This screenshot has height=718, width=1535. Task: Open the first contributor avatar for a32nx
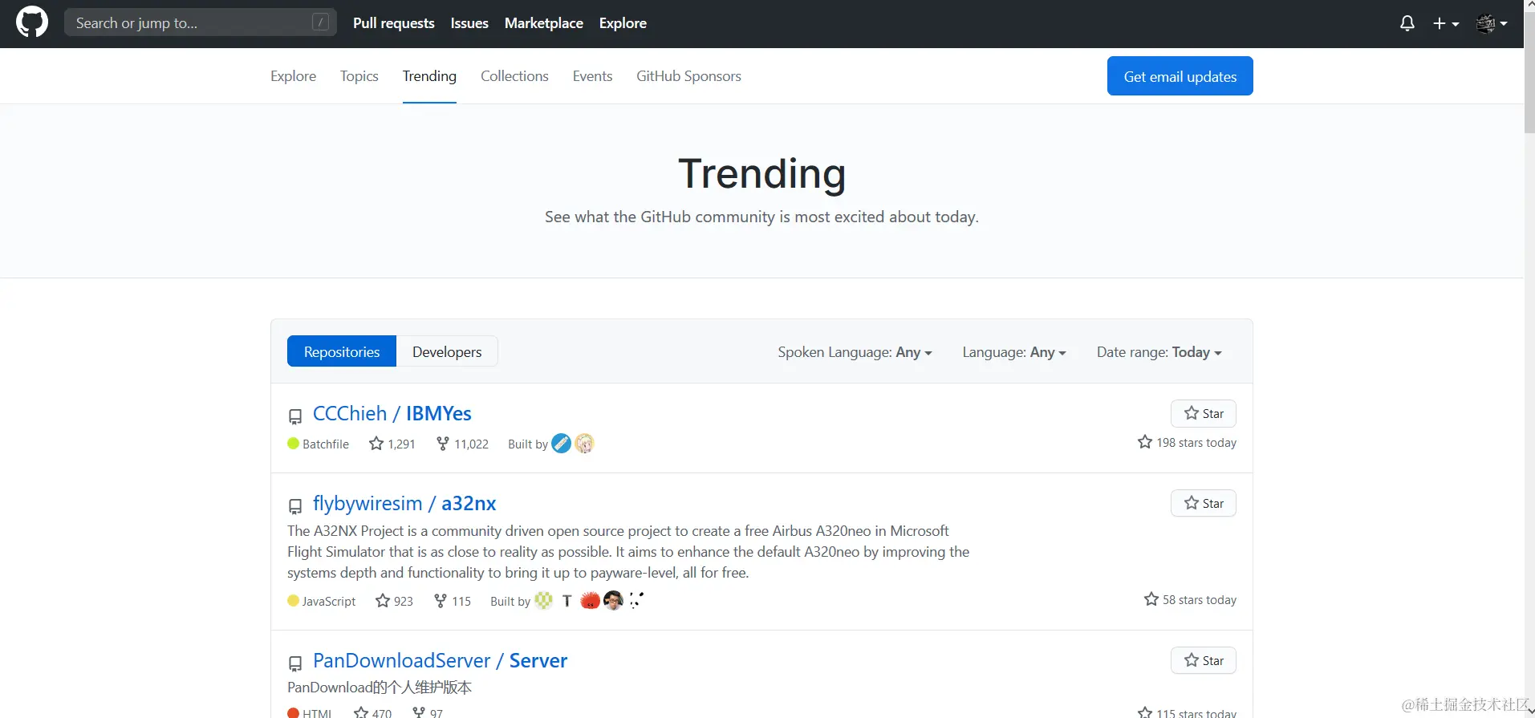pyautogui.click(x=544, y=600)
